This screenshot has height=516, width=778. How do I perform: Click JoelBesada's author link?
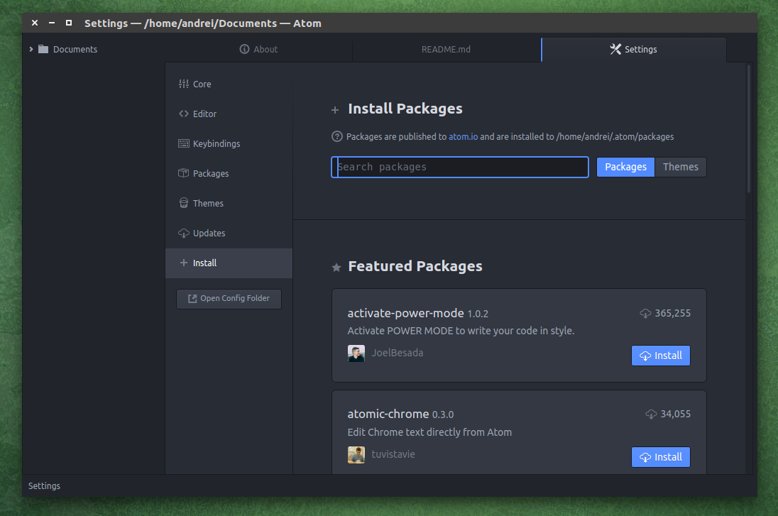coord(397,352)
